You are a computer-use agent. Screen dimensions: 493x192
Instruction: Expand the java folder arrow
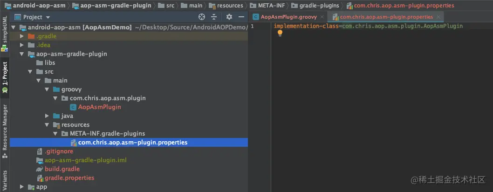[x=47, y=116]
